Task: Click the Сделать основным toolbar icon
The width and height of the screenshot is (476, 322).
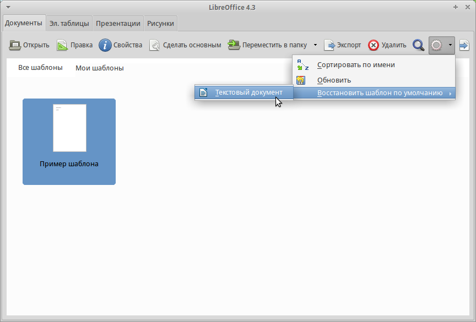Action: coord(155,45)
